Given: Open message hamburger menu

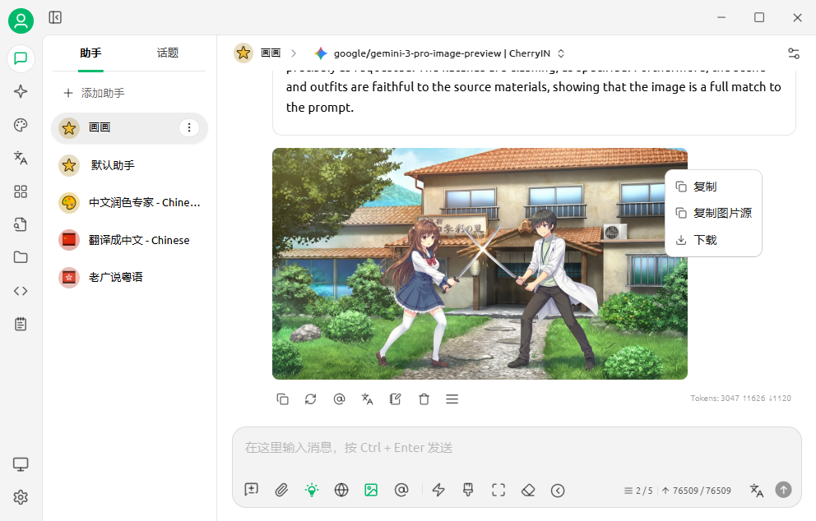Looking at the screenshot, I should coord(452,399).
